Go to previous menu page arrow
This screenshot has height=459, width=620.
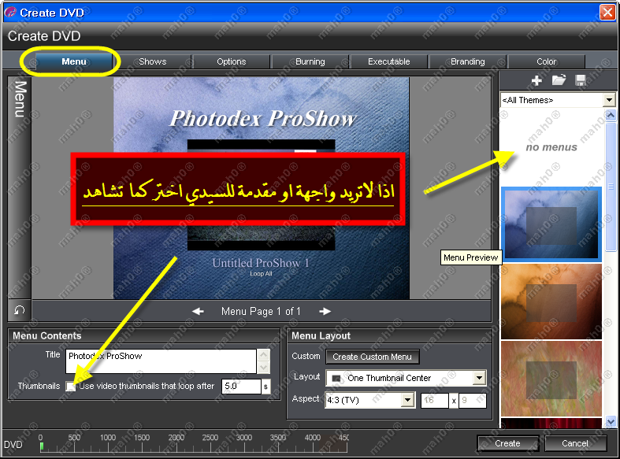pos(199,311)
